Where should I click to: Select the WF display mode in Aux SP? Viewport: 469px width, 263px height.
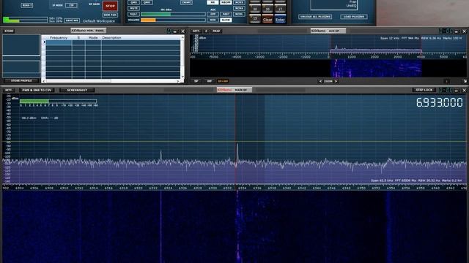[210, 81]
